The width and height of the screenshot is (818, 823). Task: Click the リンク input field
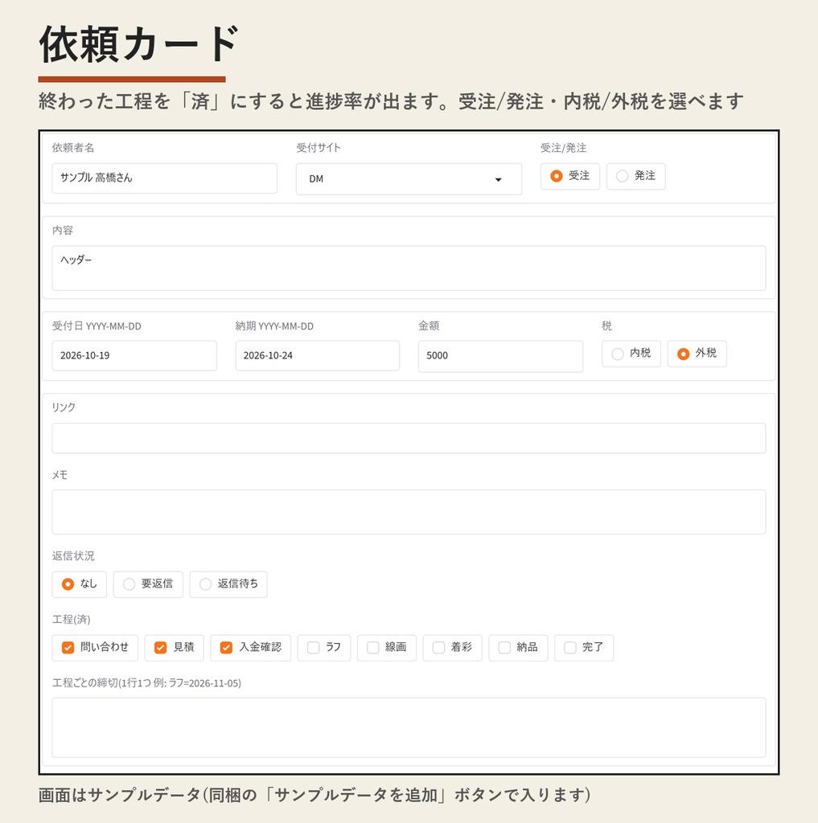click(409, 438)
